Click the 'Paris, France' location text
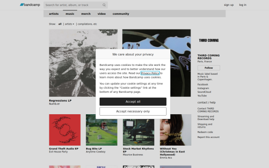The image size is (269, 168). 204,61
